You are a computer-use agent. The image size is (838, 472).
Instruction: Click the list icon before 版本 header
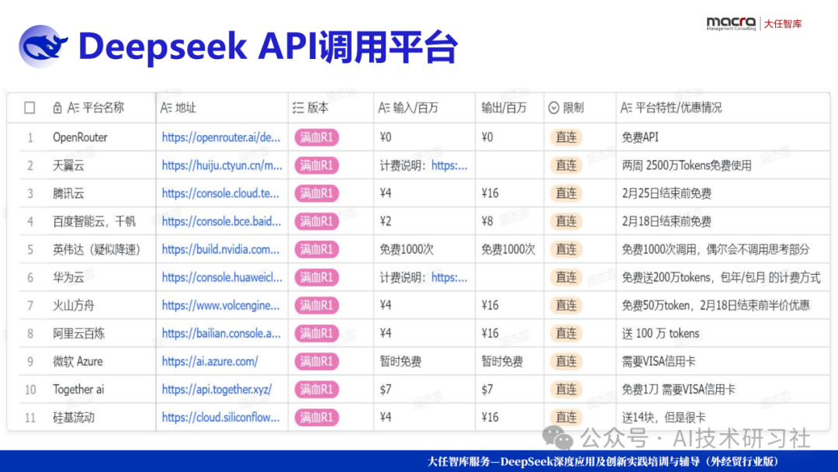pos(298,108)
